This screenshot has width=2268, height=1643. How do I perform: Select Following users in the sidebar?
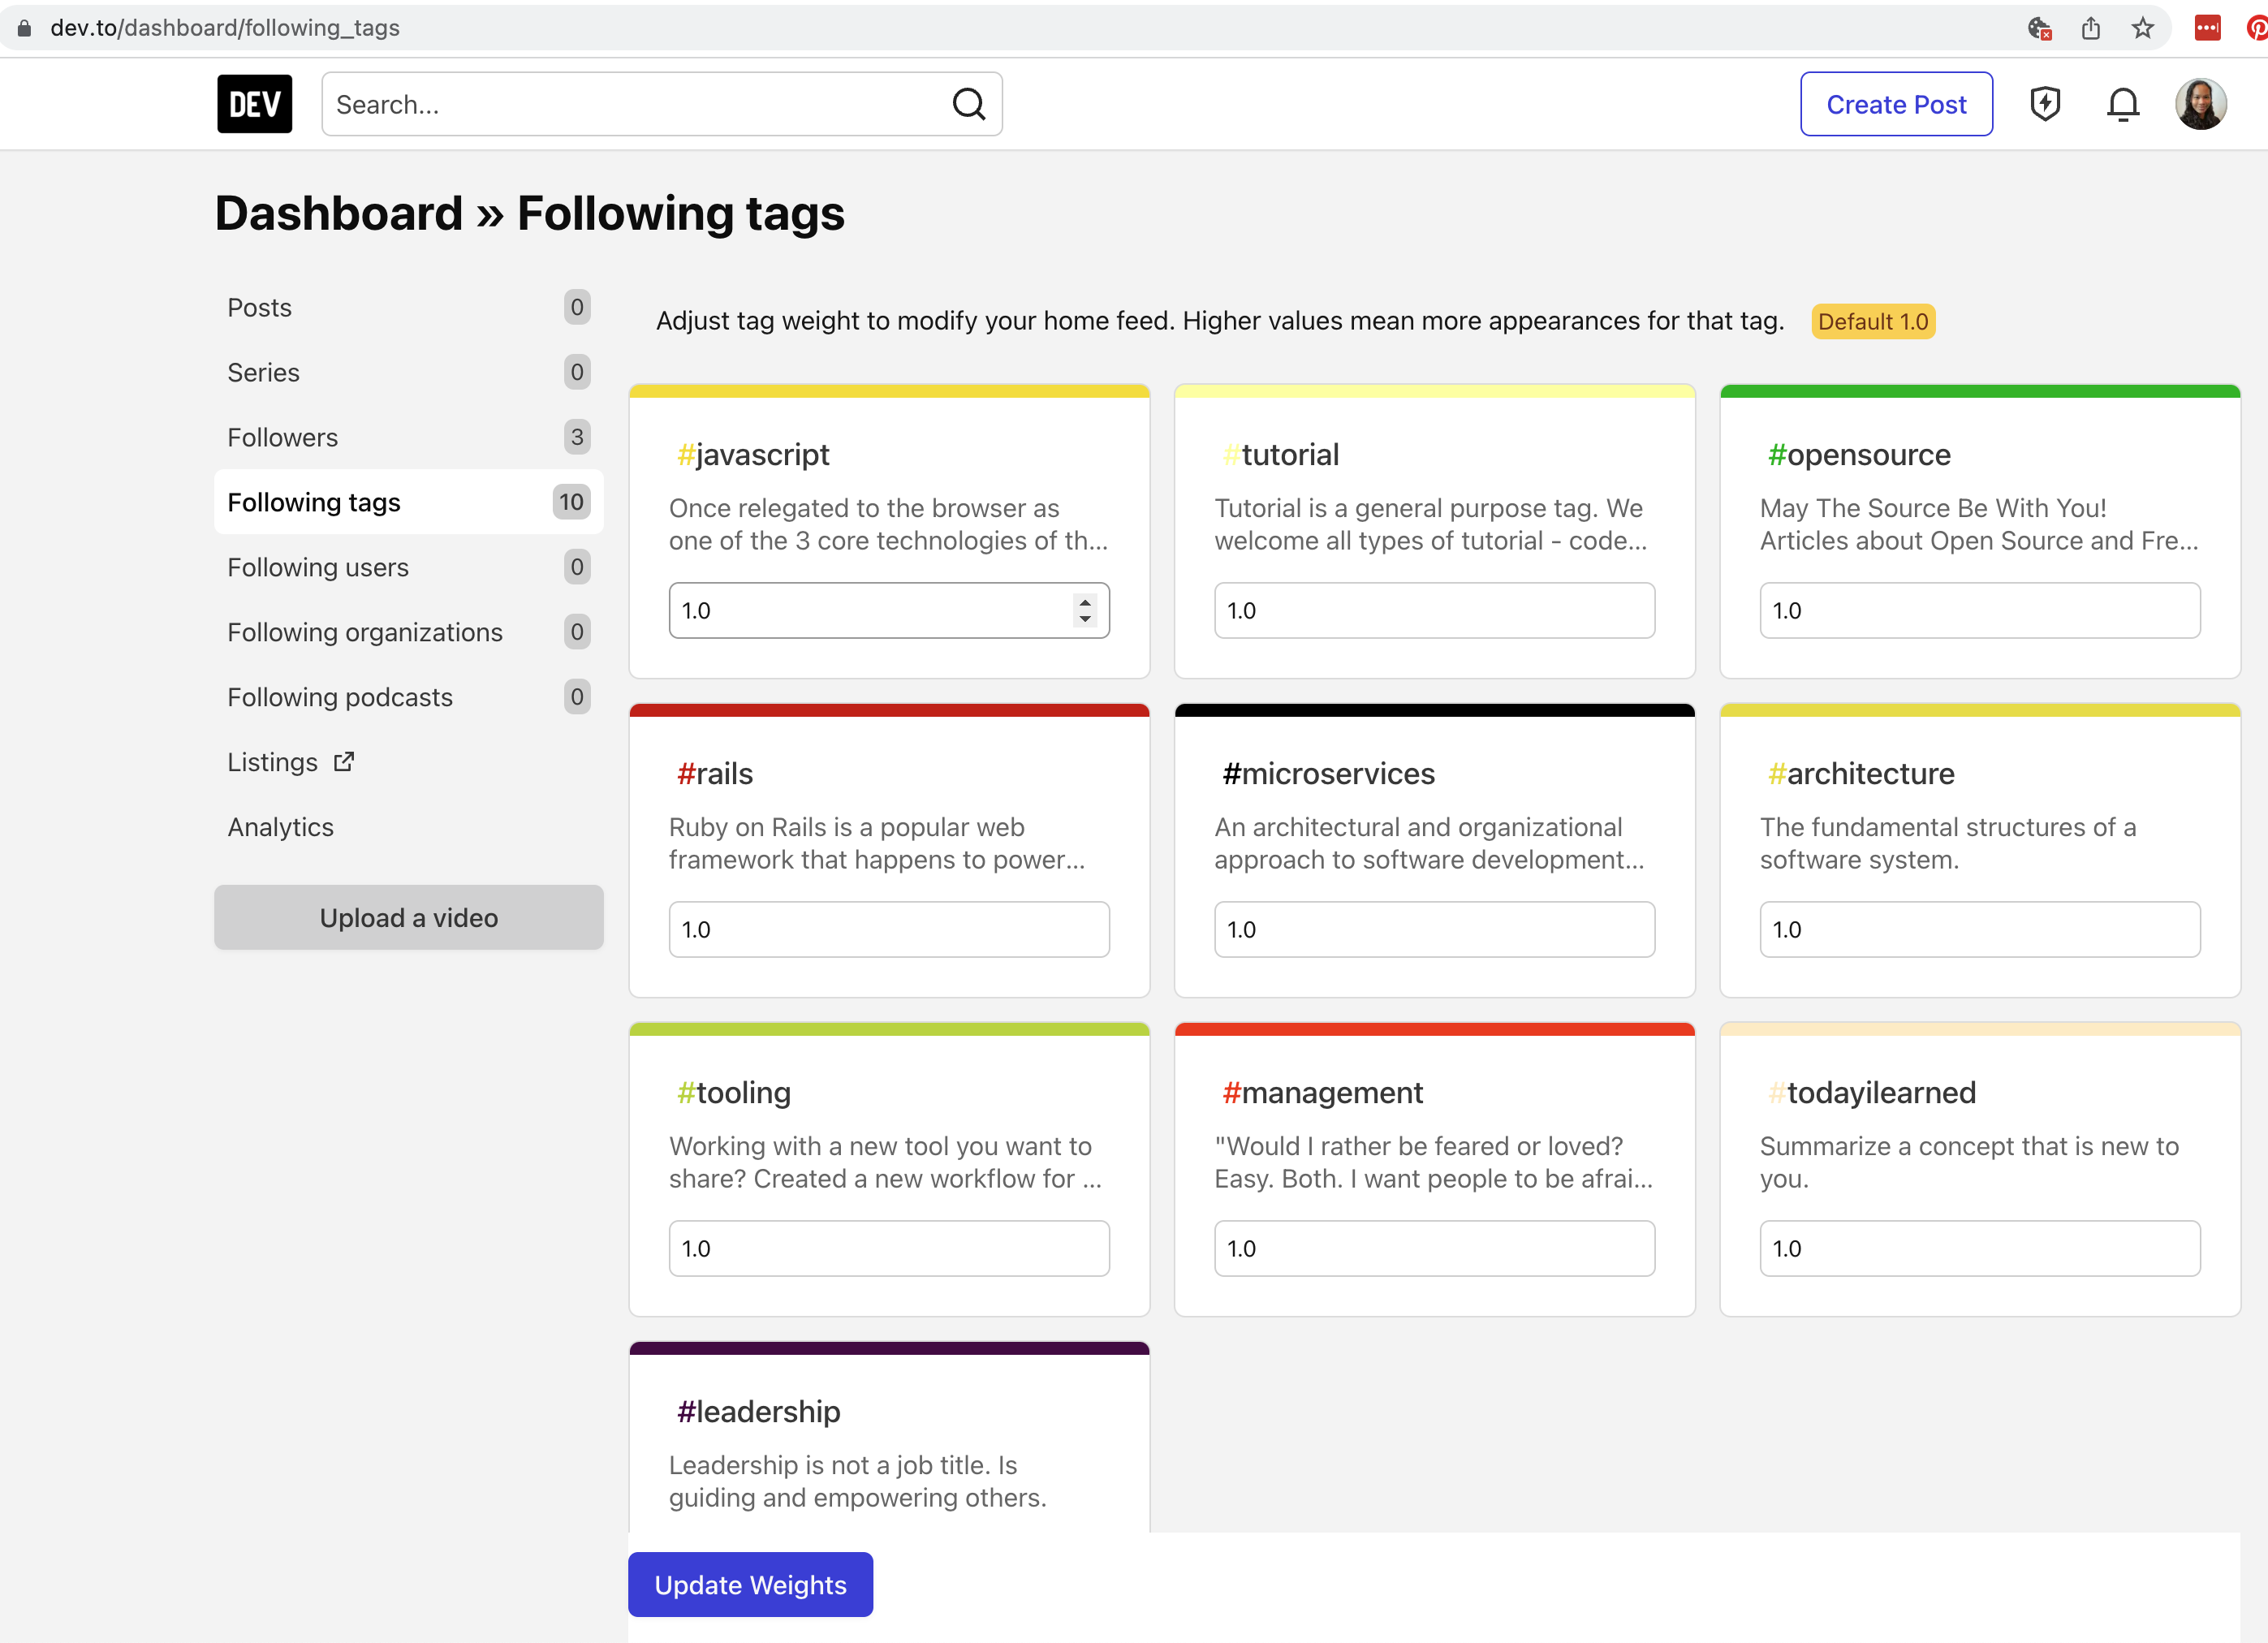[318, 566]
